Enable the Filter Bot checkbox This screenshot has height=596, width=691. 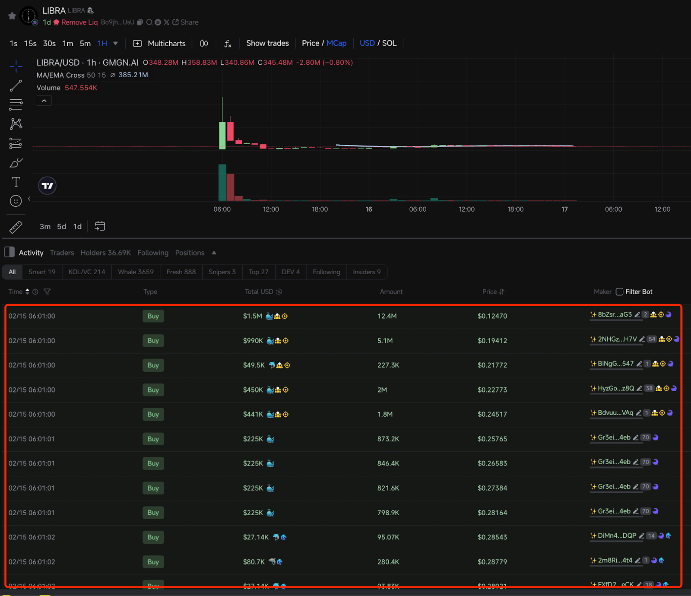pos(619,292)
